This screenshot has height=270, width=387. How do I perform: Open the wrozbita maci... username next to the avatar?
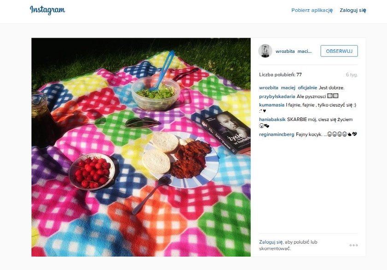click(293, 51)
